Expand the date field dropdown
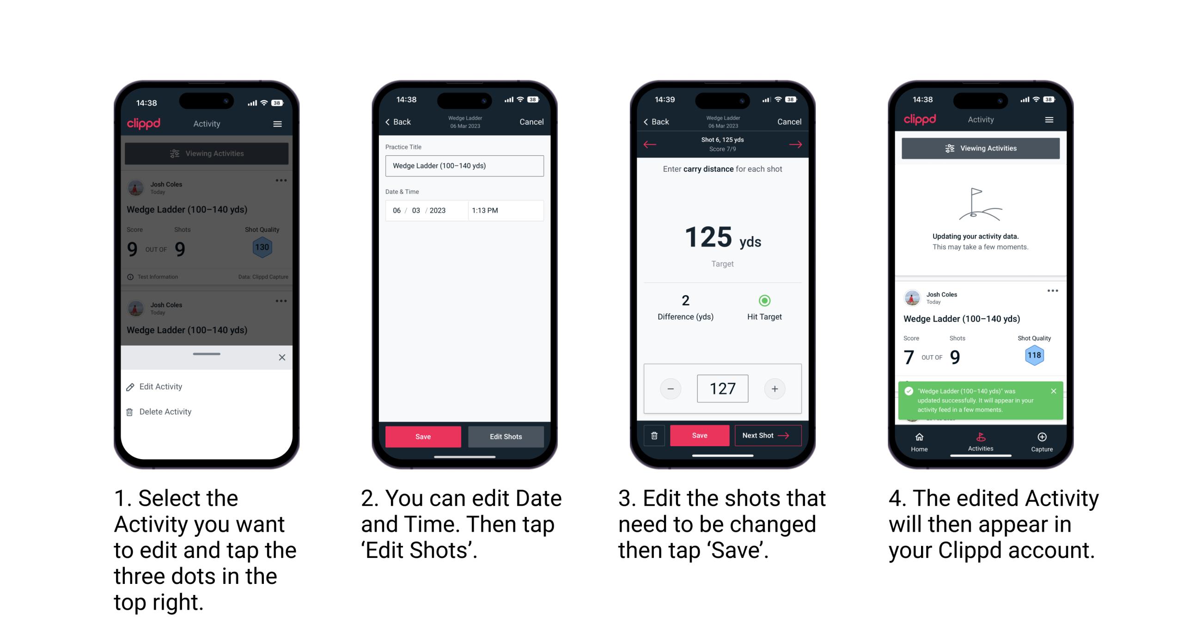Image resolution: width=1196 pixels, height=643 pixels. pos(425,211)
